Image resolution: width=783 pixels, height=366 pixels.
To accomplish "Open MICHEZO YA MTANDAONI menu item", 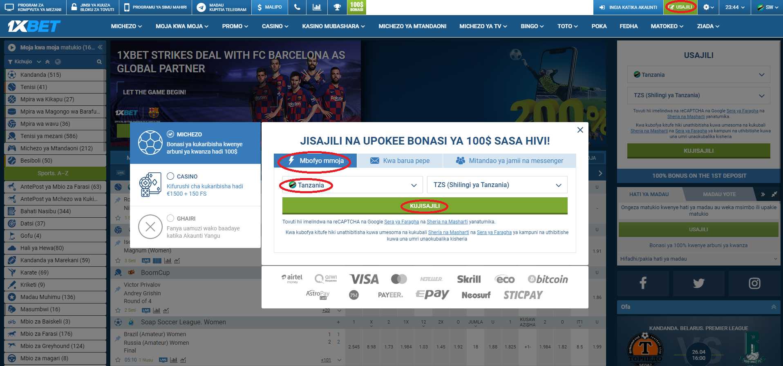I will [412, 26].
